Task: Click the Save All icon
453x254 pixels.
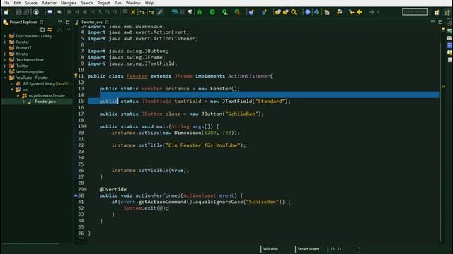Action: tap(27, 12)
